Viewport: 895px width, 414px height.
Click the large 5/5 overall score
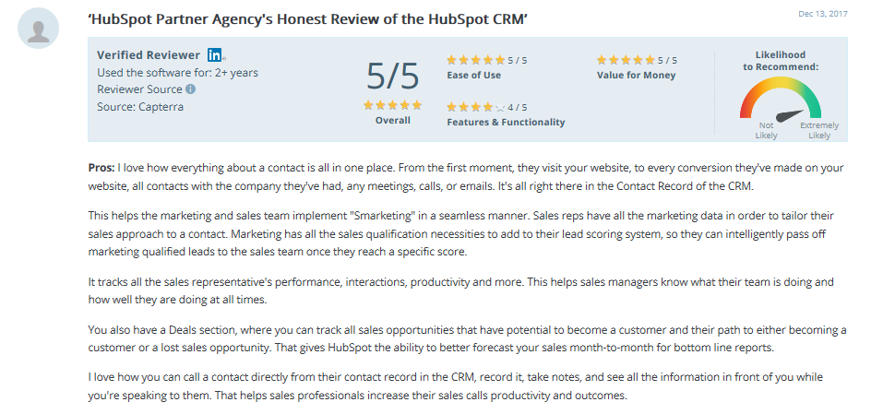coord(393,76)
